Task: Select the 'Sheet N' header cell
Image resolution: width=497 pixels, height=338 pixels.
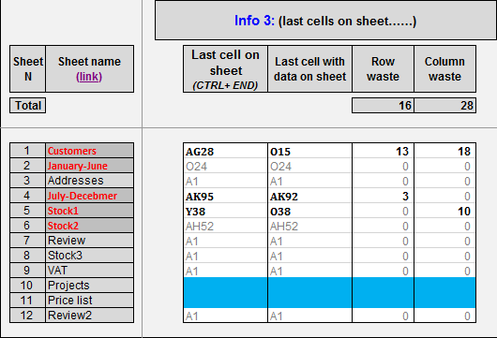Action: [x=28, y=68]
